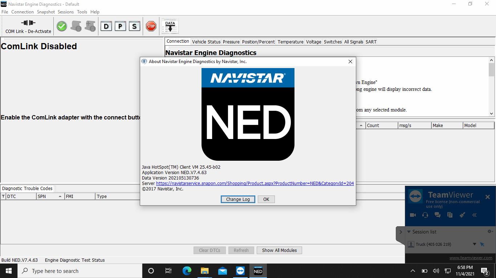496x278 pixels.
Task: Click the Show All Modules button
Action: tap(280, 250)
